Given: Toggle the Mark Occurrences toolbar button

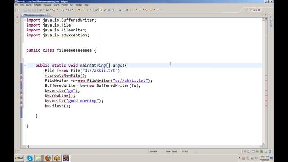Looking at the screenshot, I should pos(96,10).
